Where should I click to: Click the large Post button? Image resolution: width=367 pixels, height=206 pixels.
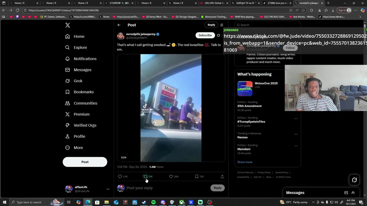click(85, 162)
